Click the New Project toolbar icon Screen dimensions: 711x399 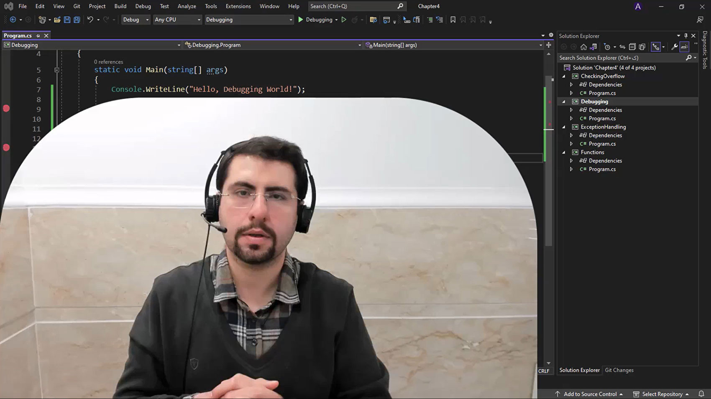click(42, 20)
